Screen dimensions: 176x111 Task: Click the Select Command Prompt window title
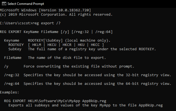pos(26,4)
